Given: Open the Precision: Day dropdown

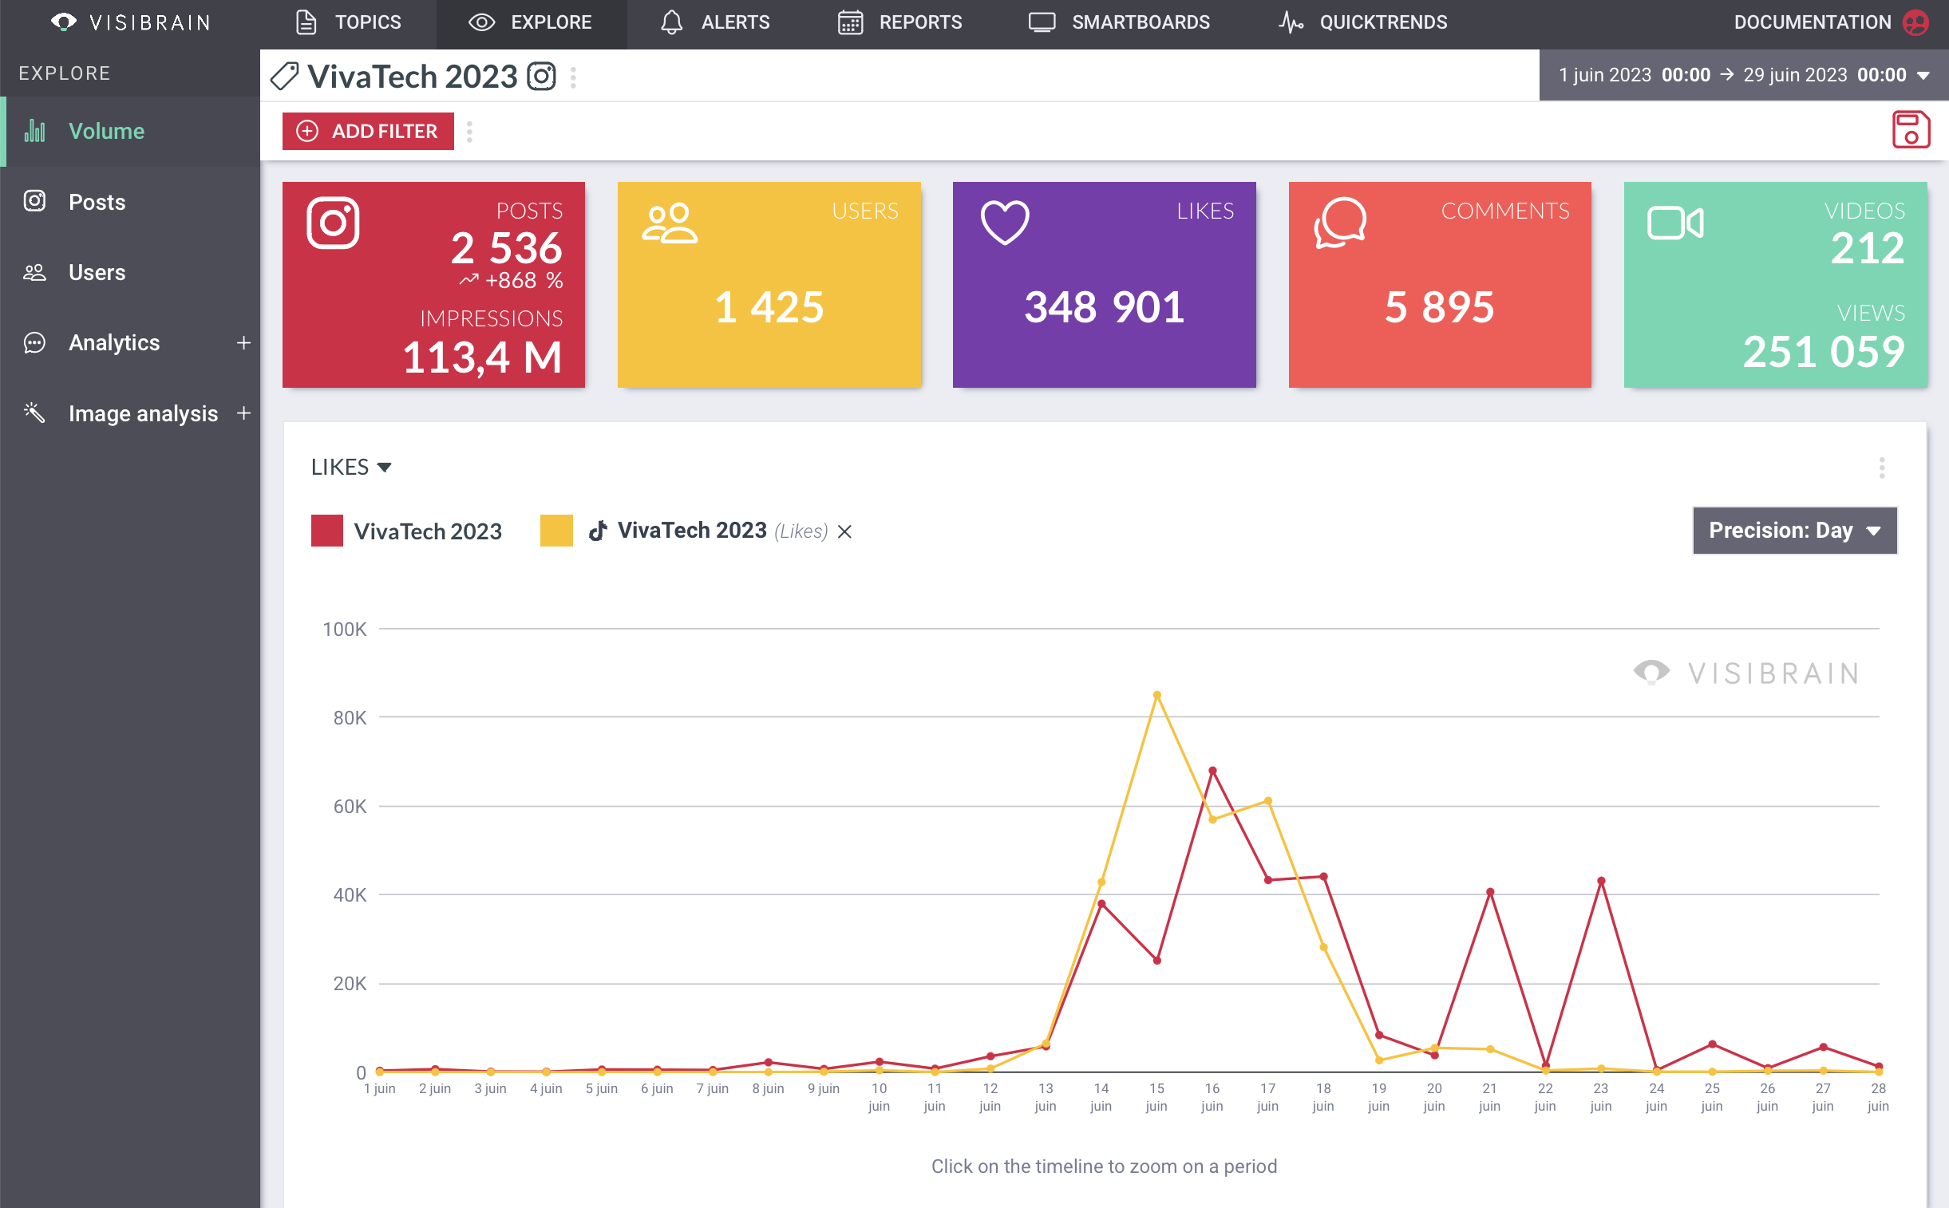Looking at the screenshot, I should coord(1794,531).
